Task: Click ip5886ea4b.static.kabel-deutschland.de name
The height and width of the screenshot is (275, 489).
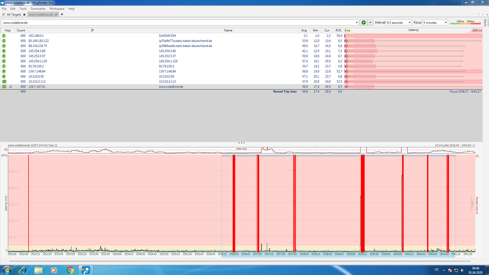Action: [185, 46]
